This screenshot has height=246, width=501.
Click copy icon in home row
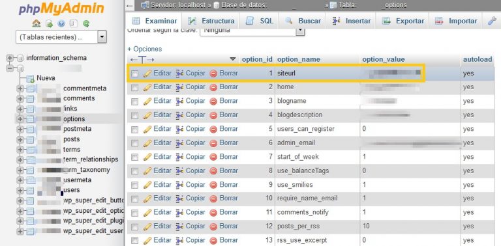[179, 87]
